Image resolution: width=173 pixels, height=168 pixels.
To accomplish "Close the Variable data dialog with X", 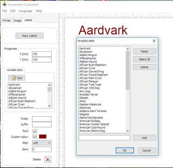I will (x=154, y=41).
